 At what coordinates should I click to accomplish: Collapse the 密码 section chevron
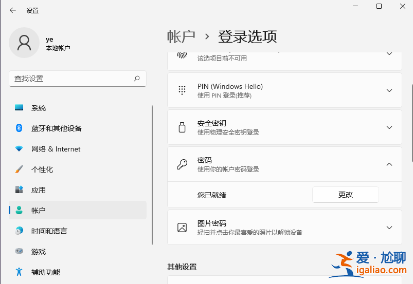click(389, 164)
